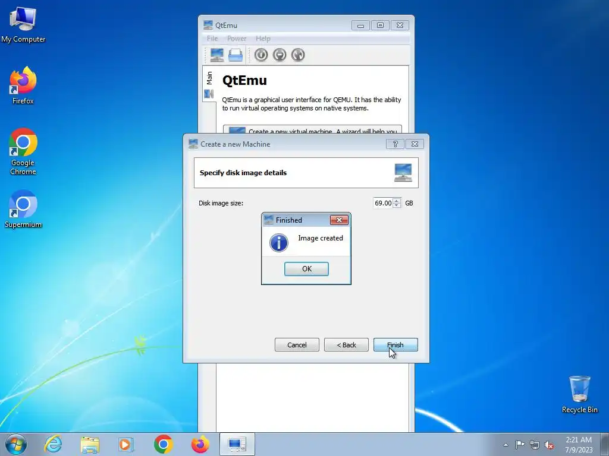This screenshot has width=609, height=456.
Task: Show hidden tray icons arrow
Action: [x=506, y=445]
